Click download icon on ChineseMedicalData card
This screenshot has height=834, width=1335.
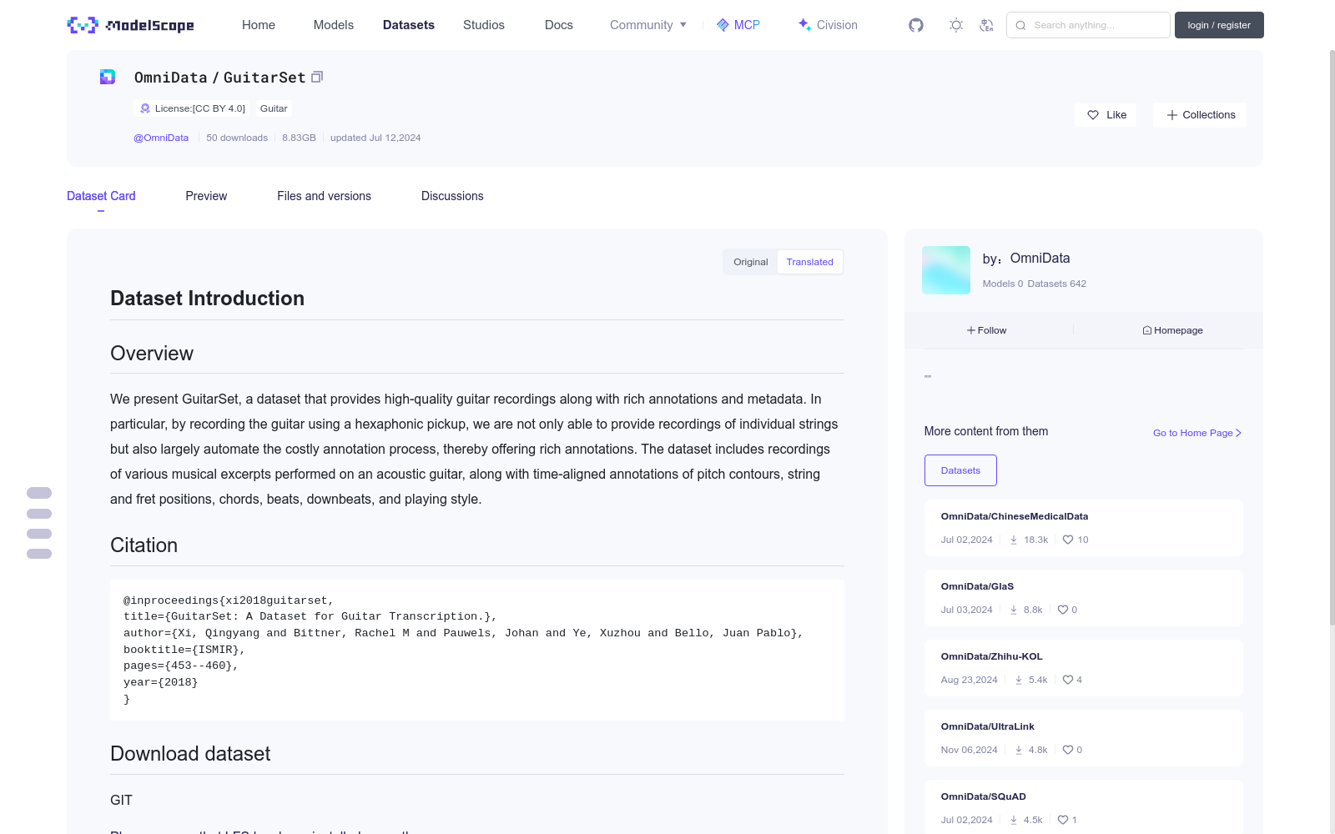(1014, 540)
